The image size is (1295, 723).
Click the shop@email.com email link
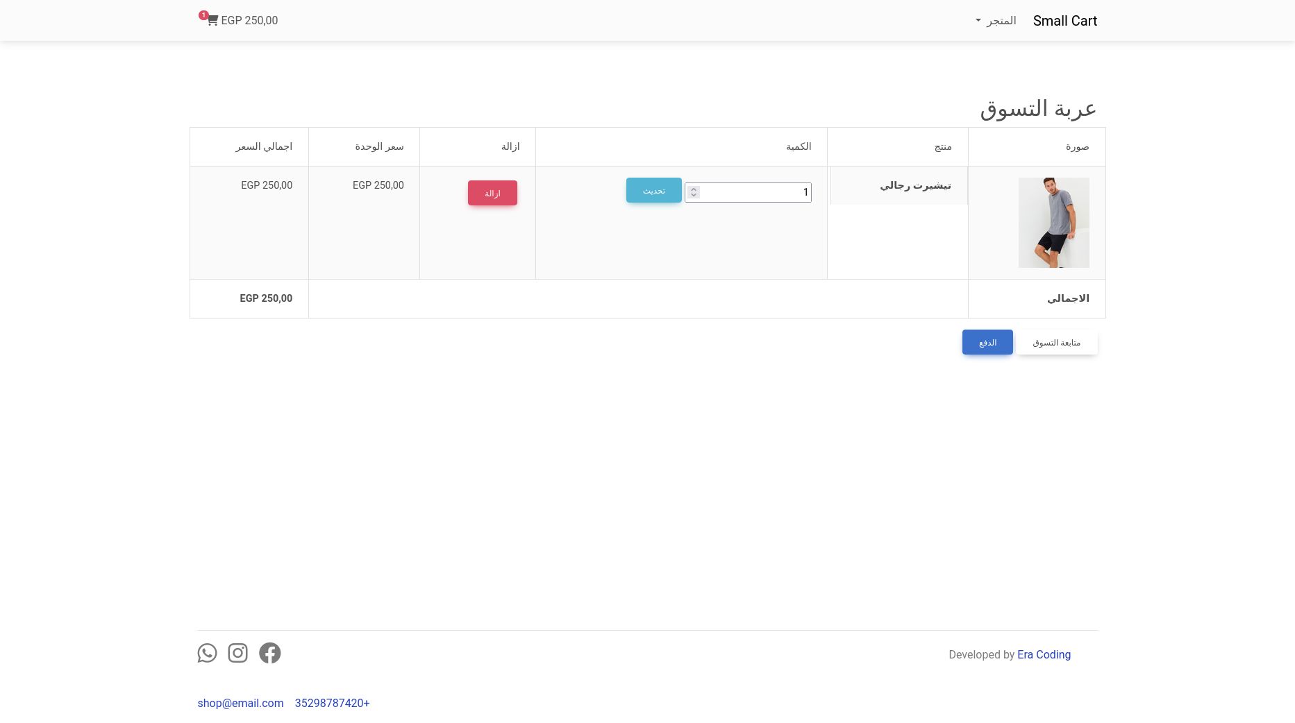240,703
